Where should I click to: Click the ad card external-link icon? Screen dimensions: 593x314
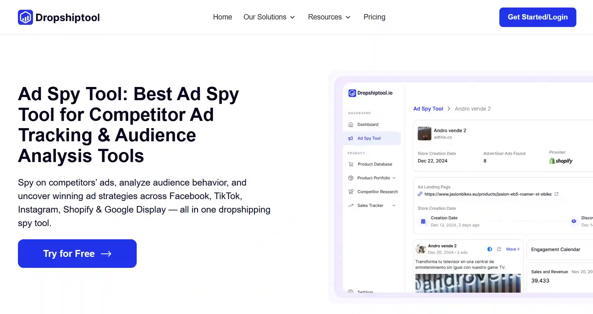(x=499, y=249)
